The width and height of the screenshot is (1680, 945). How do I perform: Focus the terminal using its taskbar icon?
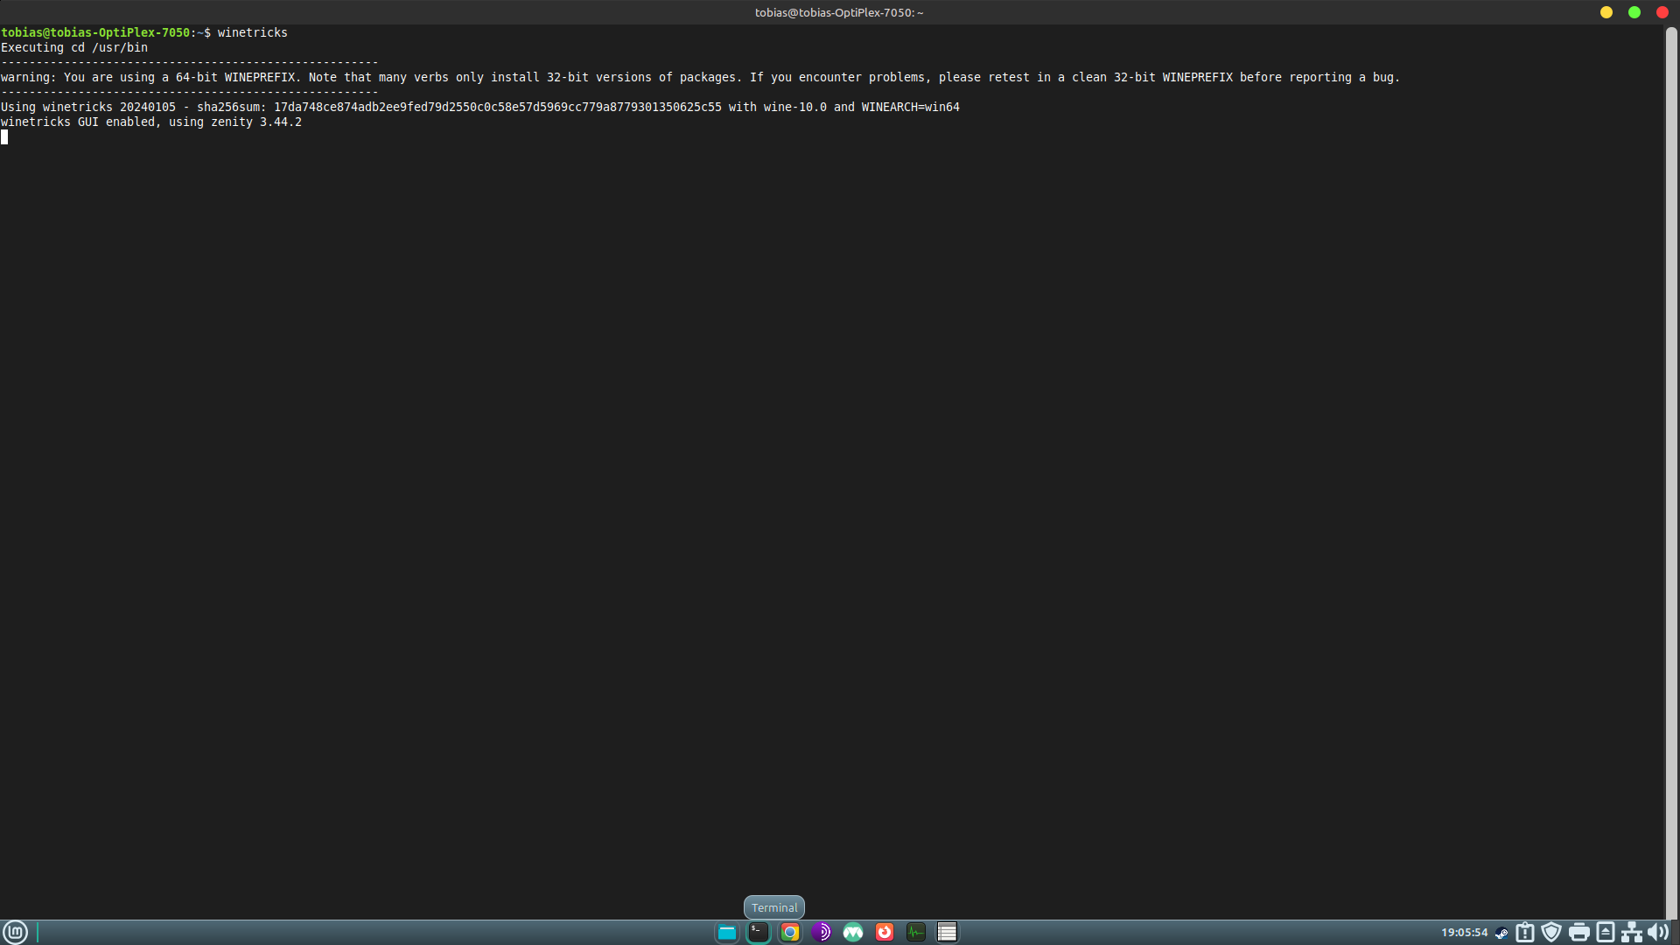pyautogui.click(x=759, y=932)
